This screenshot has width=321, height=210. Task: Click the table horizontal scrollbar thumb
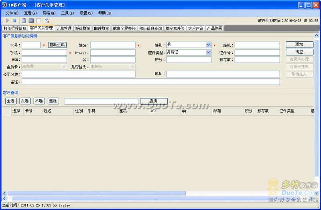[x=97, y=193]
